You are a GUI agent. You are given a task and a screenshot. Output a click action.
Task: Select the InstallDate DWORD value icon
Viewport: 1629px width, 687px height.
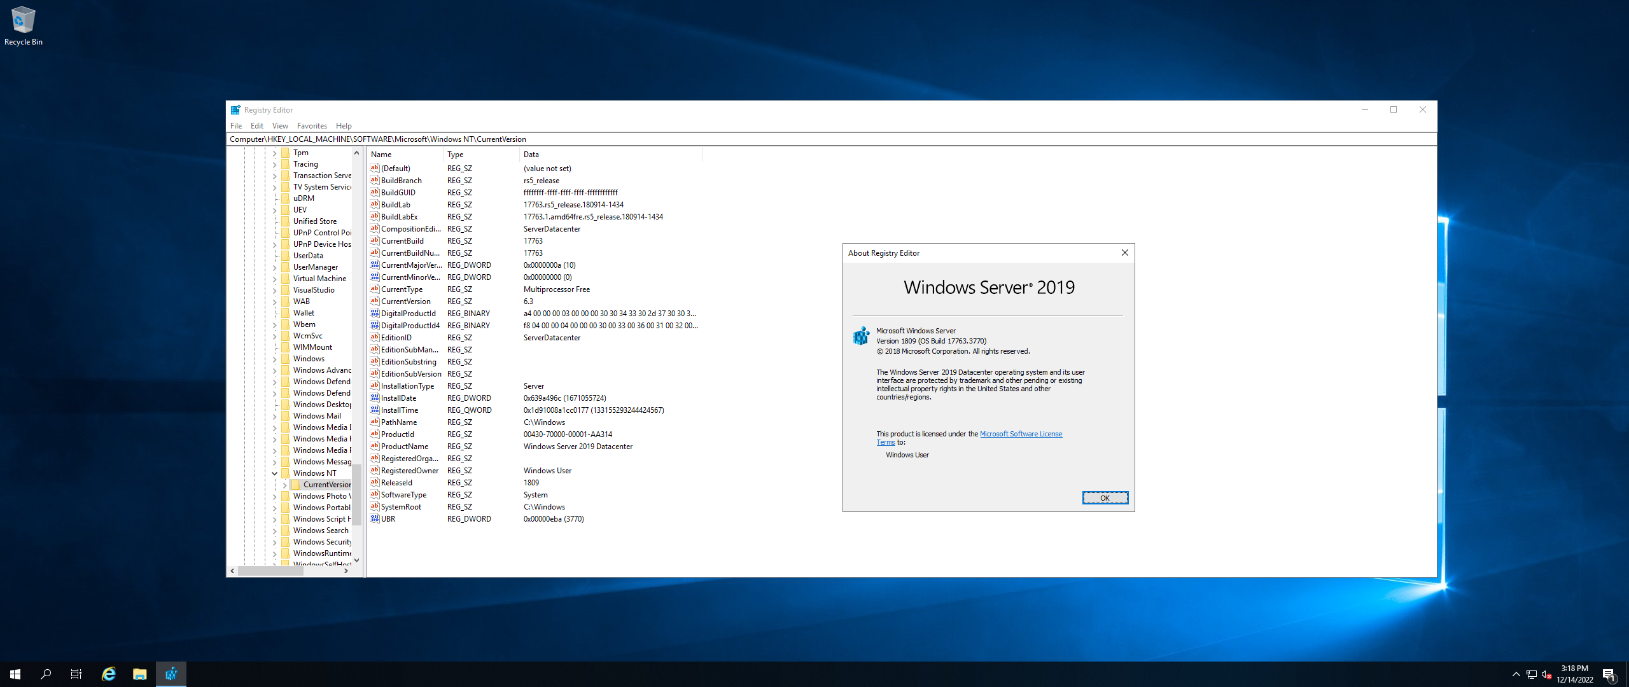375,398
